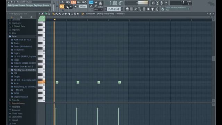Open the Mixer window icon
222x125 pixels.
pos(144,9)
